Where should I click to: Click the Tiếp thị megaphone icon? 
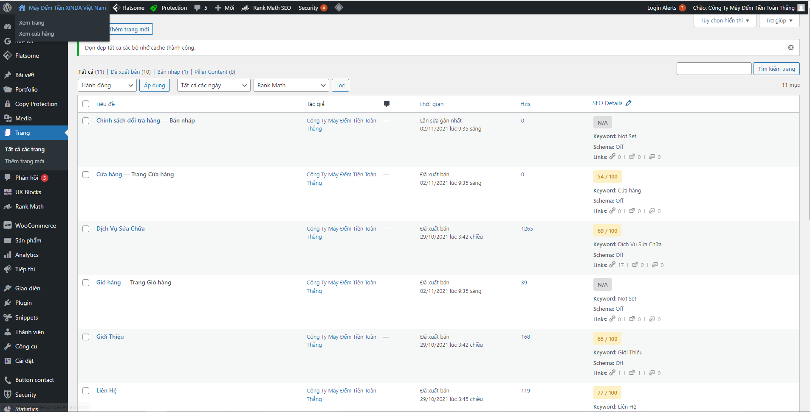click(x=8, y=269)
